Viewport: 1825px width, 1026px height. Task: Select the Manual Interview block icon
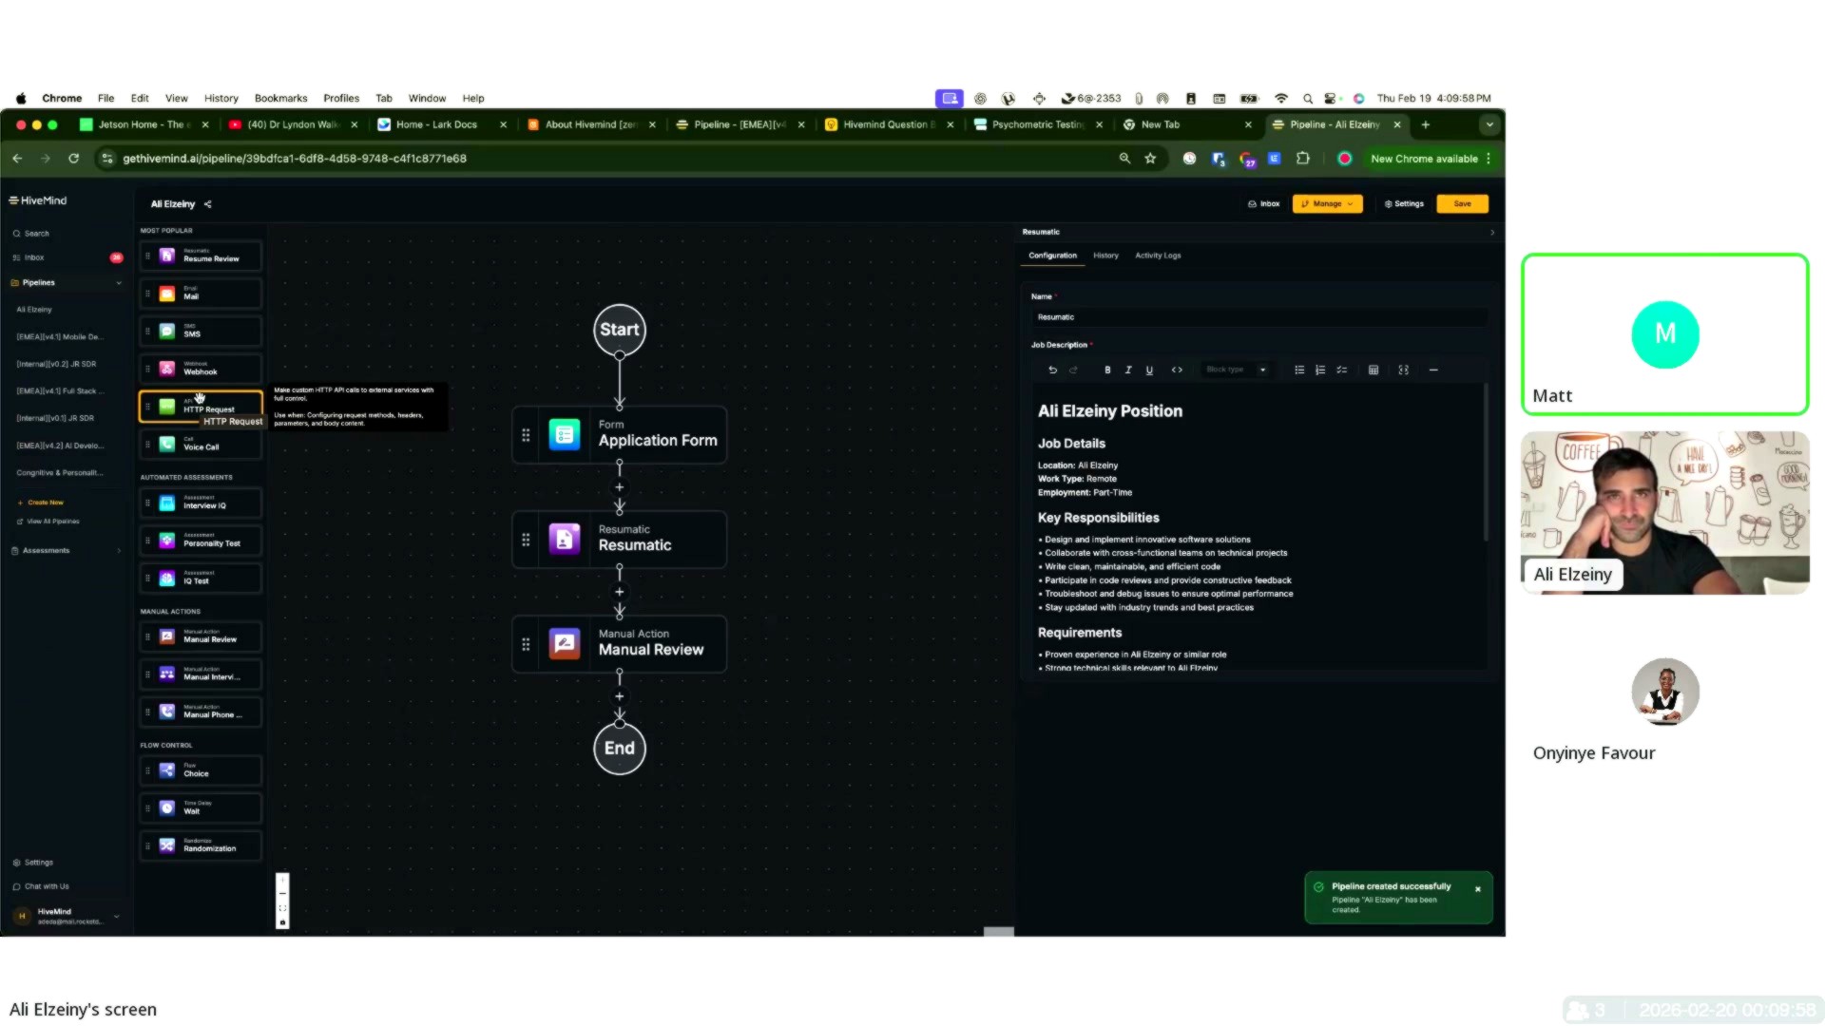(x=167, y=674)
